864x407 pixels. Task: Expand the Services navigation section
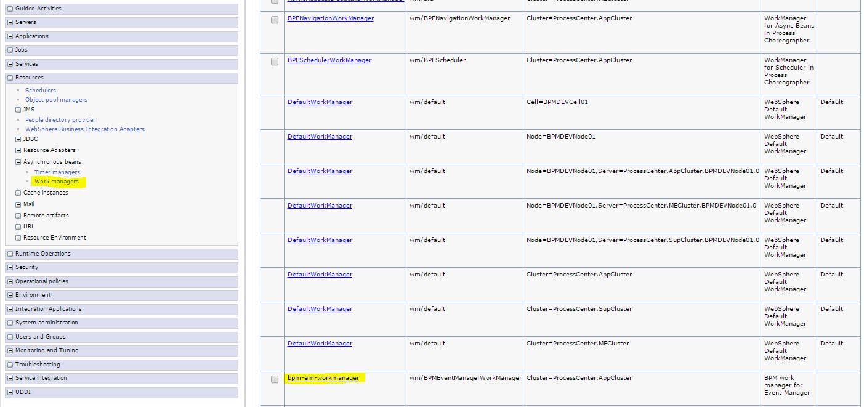(x=10, y=64)
